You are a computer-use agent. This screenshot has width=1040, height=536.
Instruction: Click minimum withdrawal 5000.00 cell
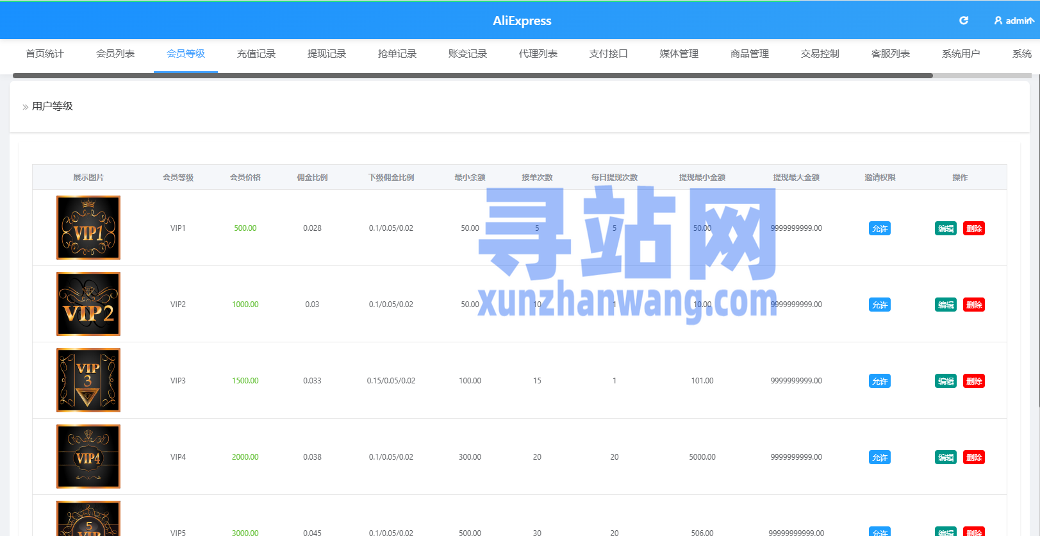point(702,457)
